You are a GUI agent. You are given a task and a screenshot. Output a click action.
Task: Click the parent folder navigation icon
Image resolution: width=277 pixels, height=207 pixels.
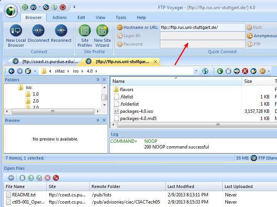[28, 71]
